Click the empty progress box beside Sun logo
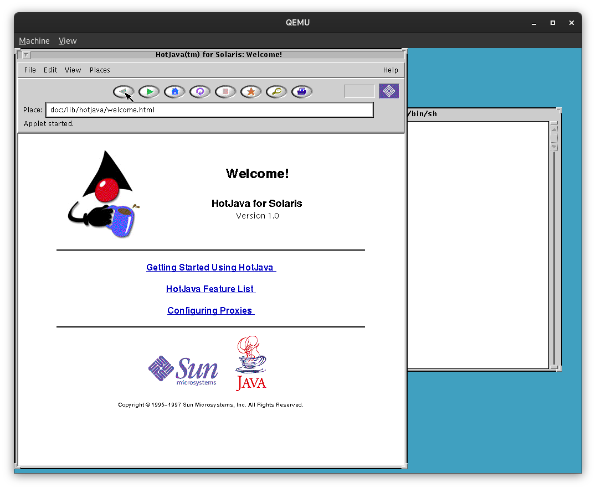Image resolution: width=596 pixels, height=489 pixels. 359,91
